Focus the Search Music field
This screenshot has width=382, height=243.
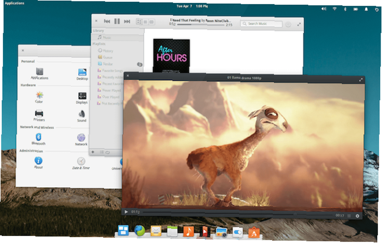tap(261, 24)
